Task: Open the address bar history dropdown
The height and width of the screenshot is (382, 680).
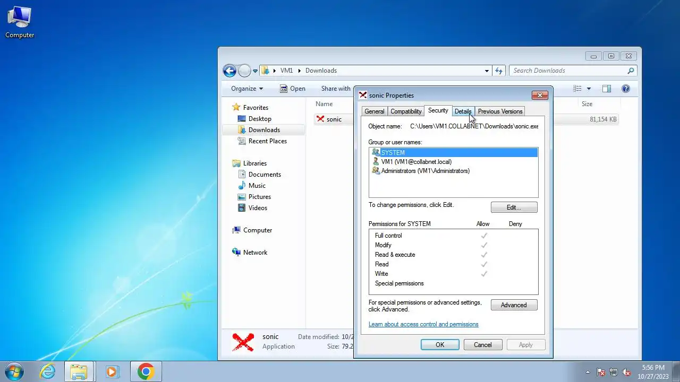Action: tap(487, 71)
